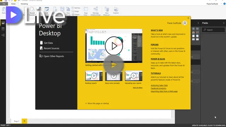
Task: Insert a Text Box from the ribbon
Action: coord(76,8)
